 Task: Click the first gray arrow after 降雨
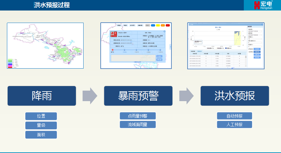pos(89,96)
